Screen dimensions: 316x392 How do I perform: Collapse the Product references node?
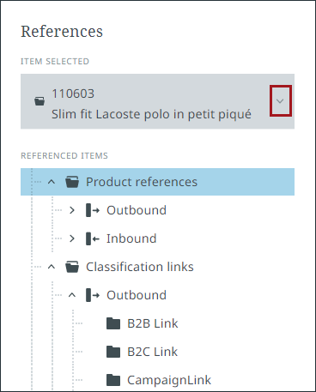coord(52,182)
